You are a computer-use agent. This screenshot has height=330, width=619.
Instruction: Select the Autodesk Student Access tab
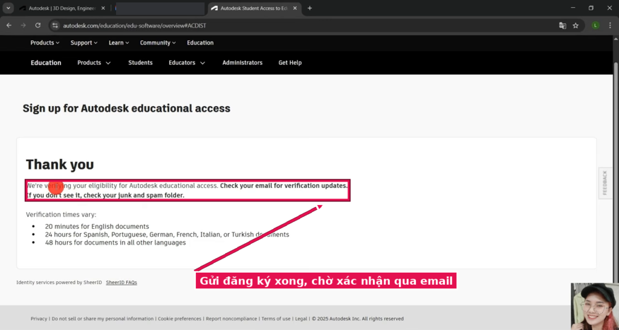(253, 8)
